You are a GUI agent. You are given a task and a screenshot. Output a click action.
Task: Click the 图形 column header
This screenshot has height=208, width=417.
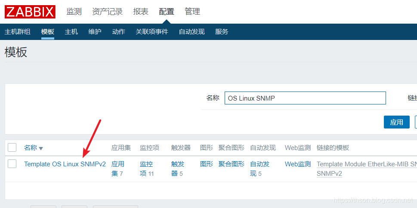(x=207, y=148)
